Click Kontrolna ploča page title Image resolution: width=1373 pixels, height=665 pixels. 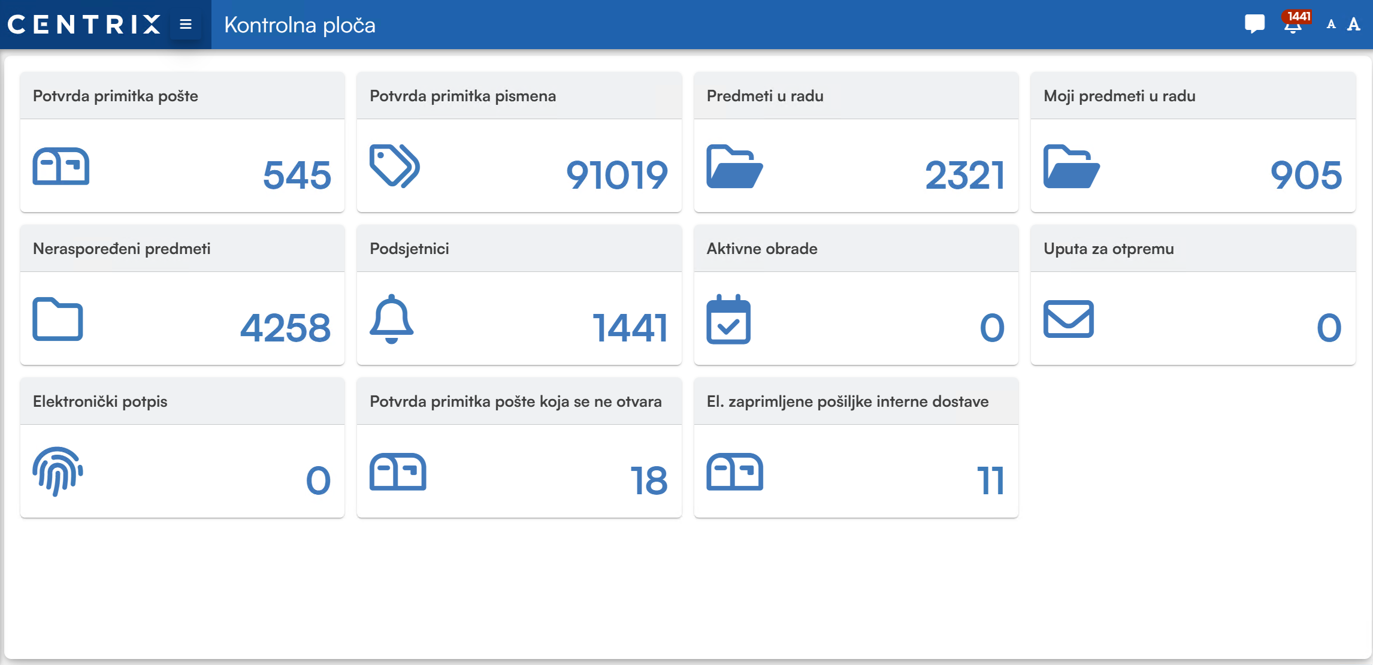300,25
